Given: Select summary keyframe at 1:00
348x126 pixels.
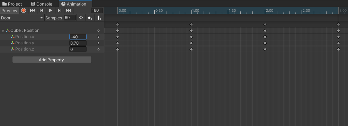Looking at the screenshot, I should tap(191, 24).
